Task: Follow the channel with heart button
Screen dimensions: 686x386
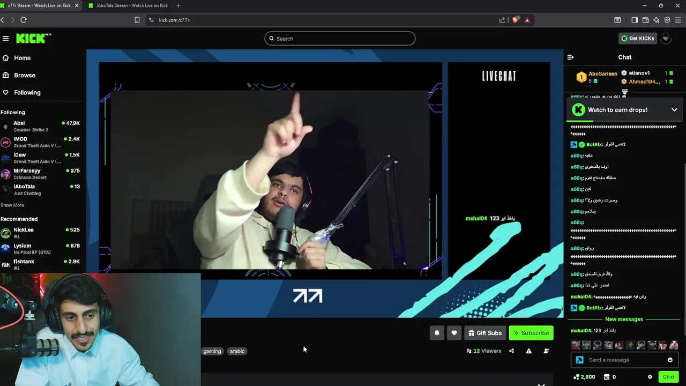Action: coord(454,333)
